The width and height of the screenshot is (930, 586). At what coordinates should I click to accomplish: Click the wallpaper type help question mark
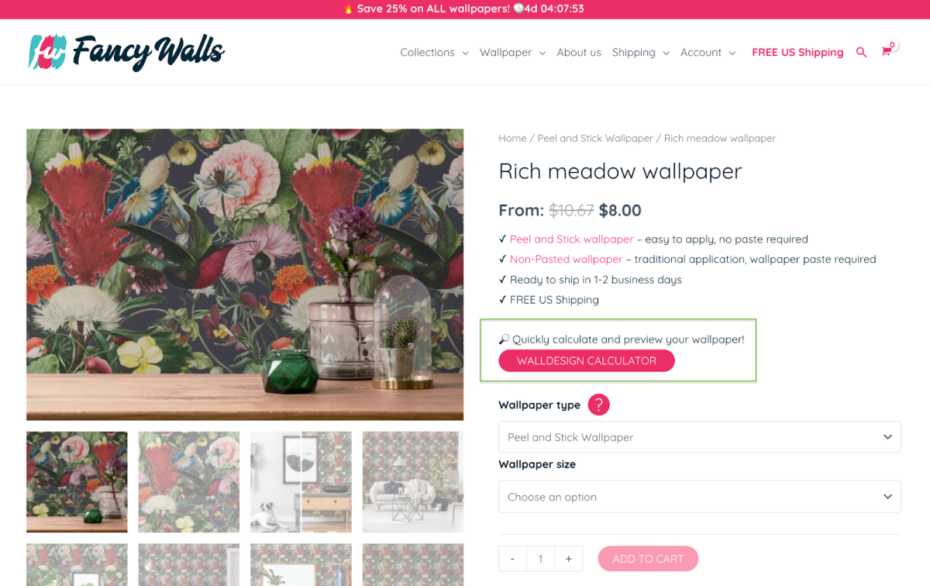tap(598, 405)
